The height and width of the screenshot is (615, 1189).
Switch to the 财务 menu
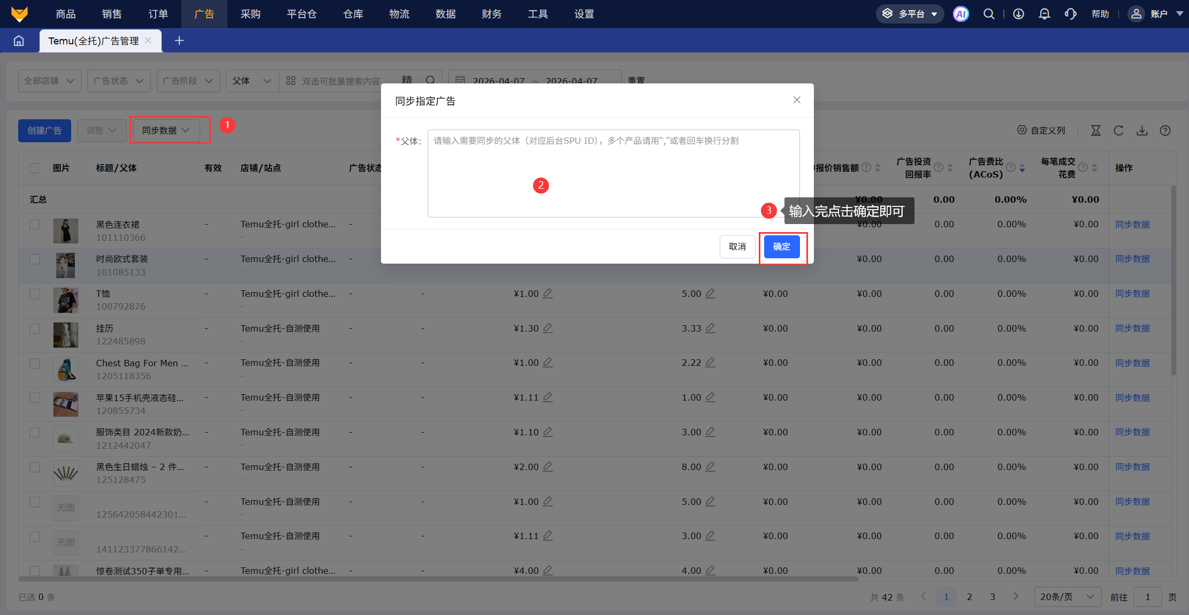tap(491, 14)
